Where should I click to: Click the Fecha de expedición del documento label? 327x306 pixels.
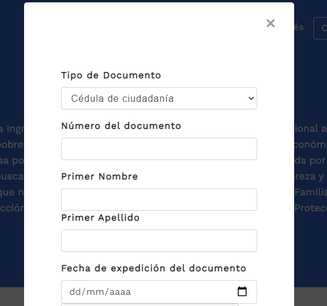pyautogui.click(x=154, y=268)
